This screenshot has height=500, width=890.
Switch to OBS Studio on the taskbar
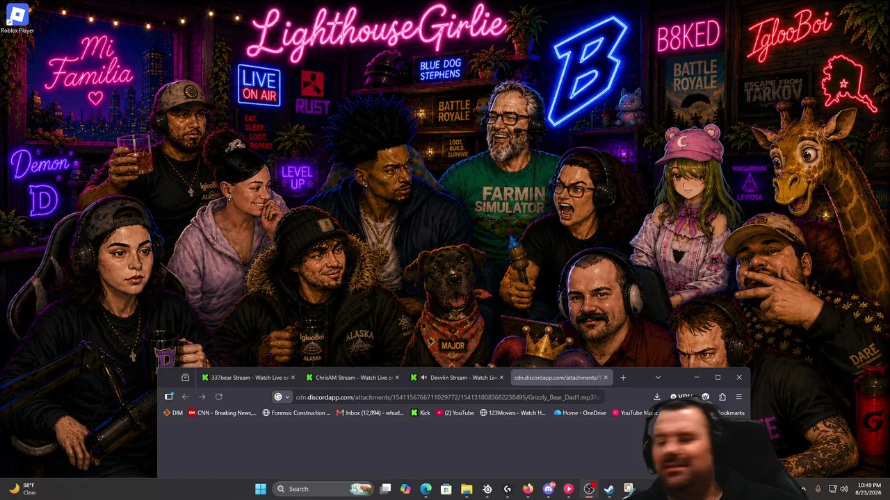pyautogui.click(x=589, y=489)
